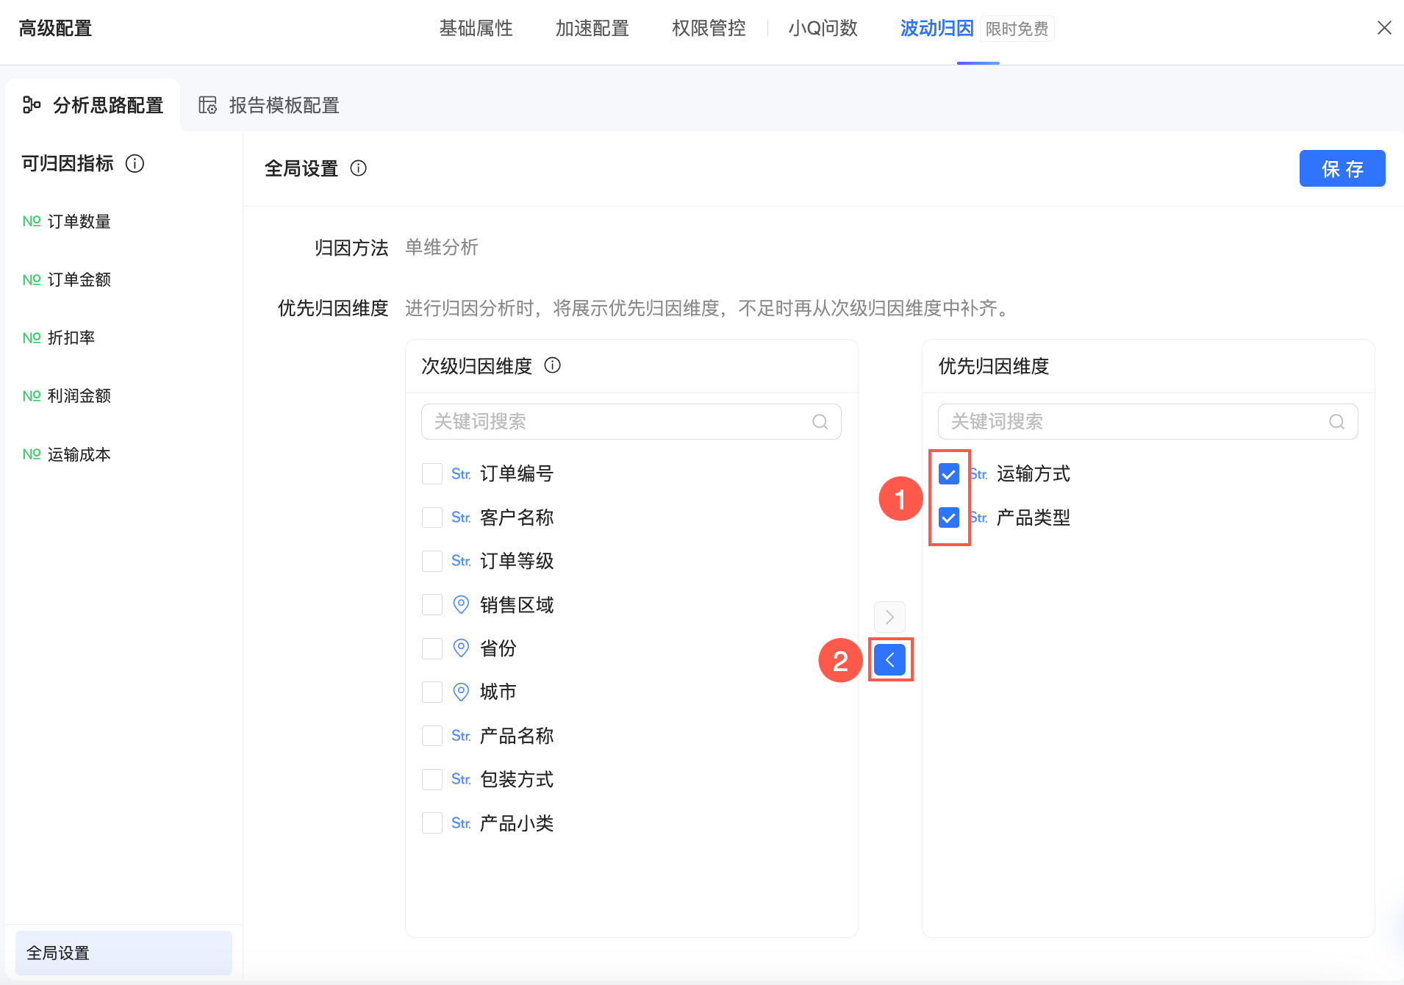This screenshot has height=985, width=1404.
Task: Select the 折扣率 metric
Action: click(x=71, y=337)
